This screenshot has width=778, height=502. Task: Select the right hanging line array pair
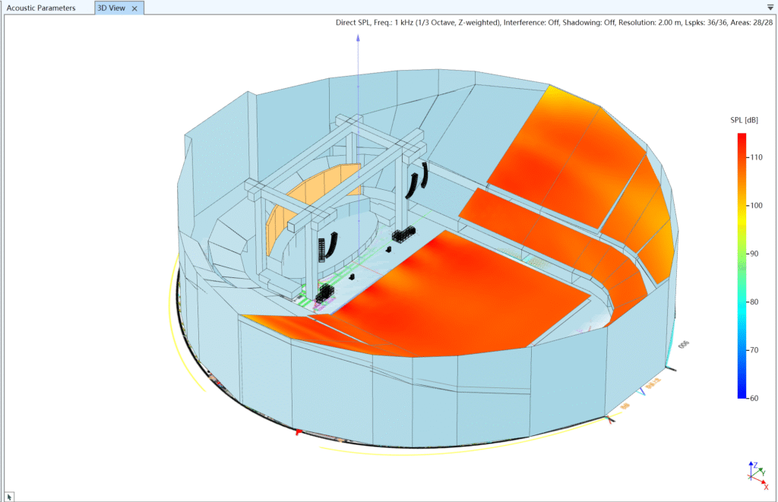pos(418,179)
